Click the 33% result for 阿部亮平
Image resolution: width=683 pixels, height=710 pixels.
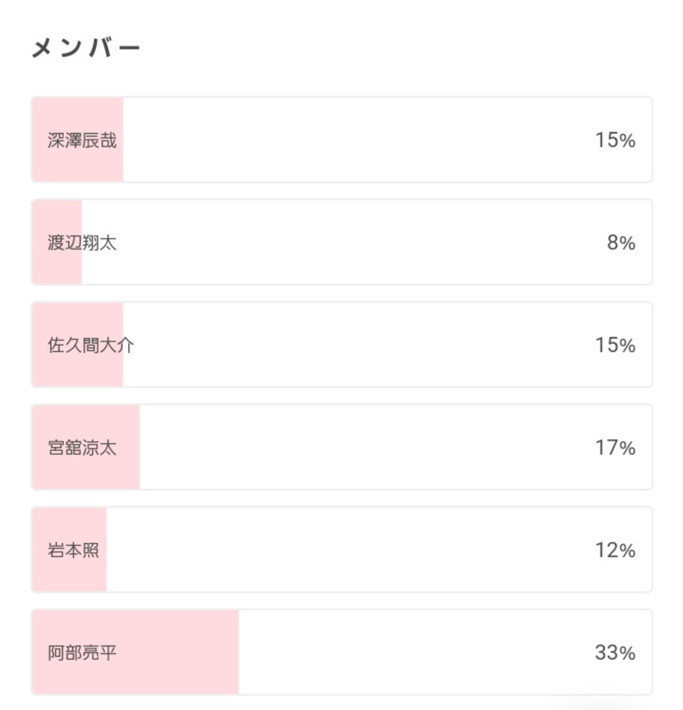tap(615, 653)
